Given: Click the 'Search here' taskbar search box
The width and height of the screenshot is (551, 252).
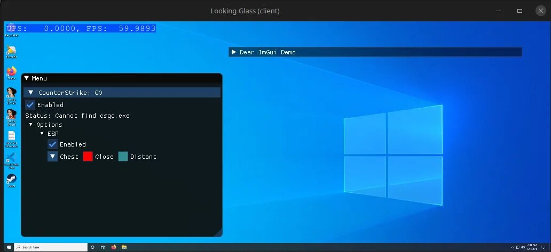Looking at the screenshot, I should (51, 247).
